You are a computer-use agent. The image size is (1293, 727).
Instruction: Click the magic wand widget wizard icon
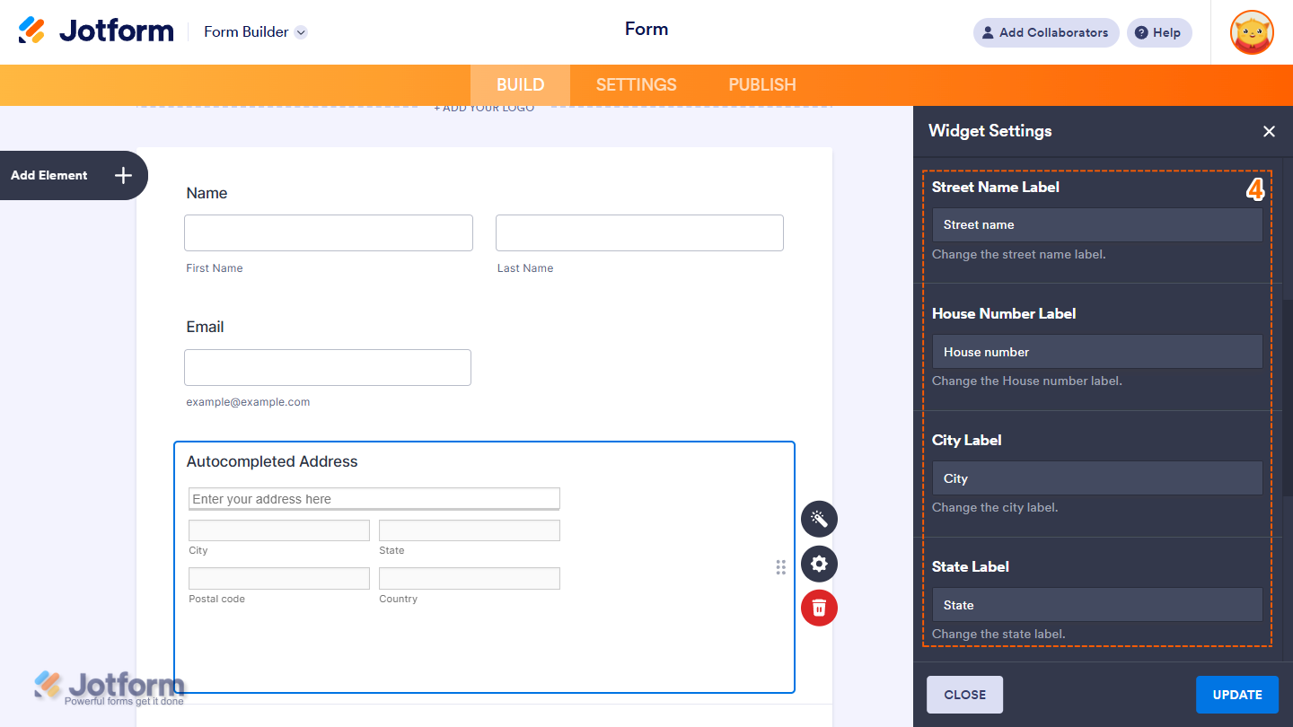[x=818, y=519]
